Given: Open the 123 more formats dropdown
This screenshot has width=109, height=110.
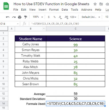Looking at the screenshot, I should pos(73,17).
